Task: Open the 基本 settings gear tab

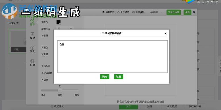Action: [x=32, y=22]
